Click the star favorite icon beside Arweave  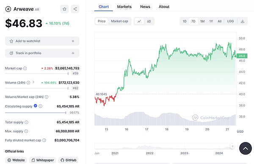coord(64,9)
